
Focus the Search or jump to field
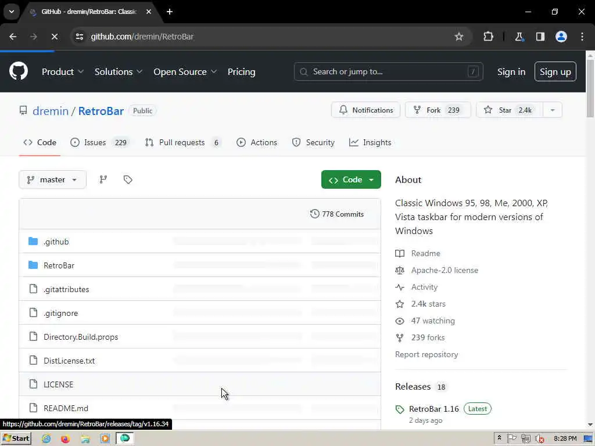click(388, 71)
